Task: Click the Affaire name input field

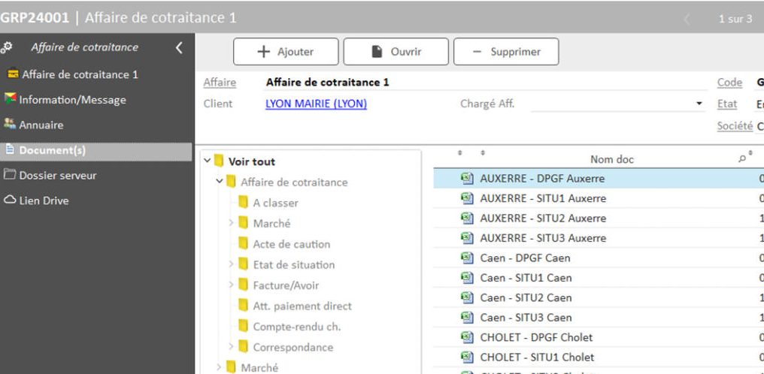Action: (x=485, y=83)
